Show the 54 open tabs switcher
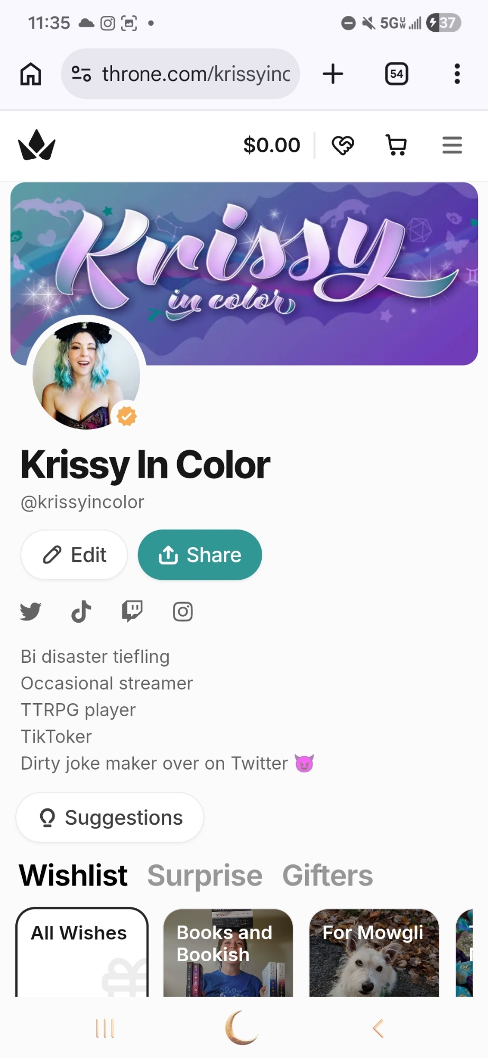 (x=397, y=74)
